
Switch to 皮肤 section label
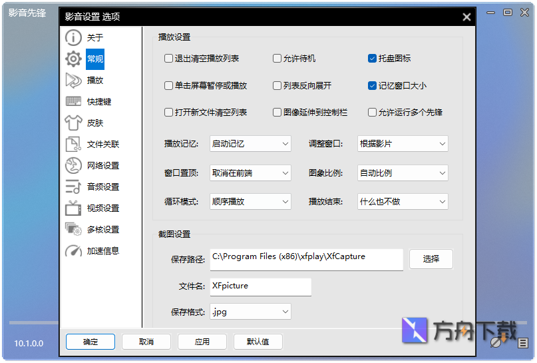[95, 123]
